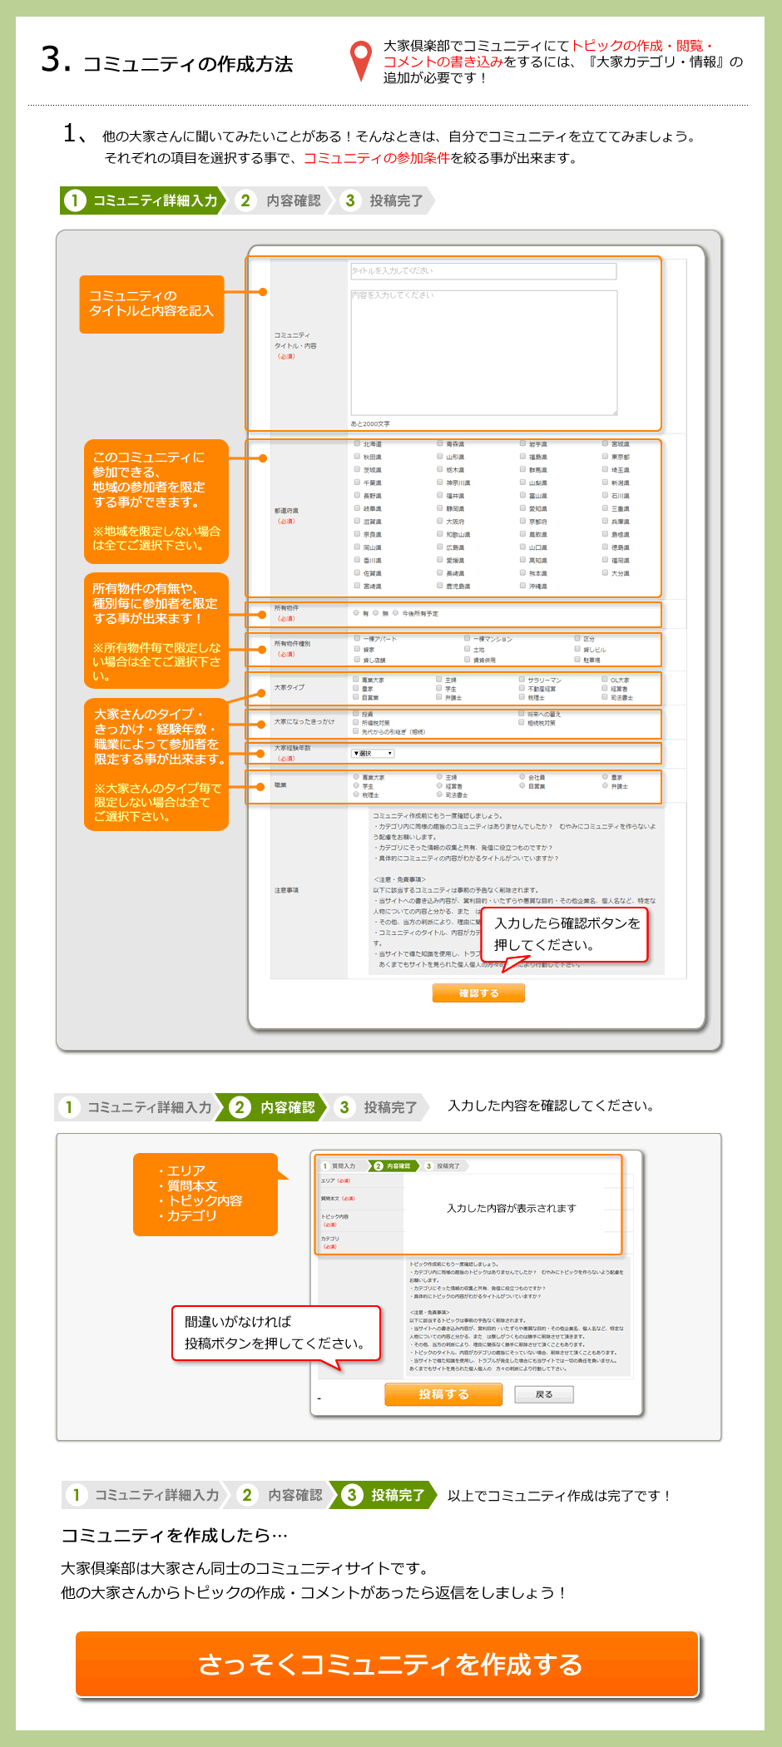Click the orange エリア・質問本文 callout box
The width and height of the screenshot is (782, 1747).
(x=205, y=1194)
